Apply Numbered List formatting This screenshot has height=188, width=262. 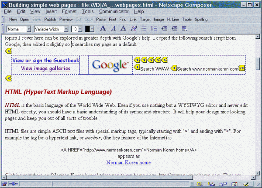click(154, 29)
